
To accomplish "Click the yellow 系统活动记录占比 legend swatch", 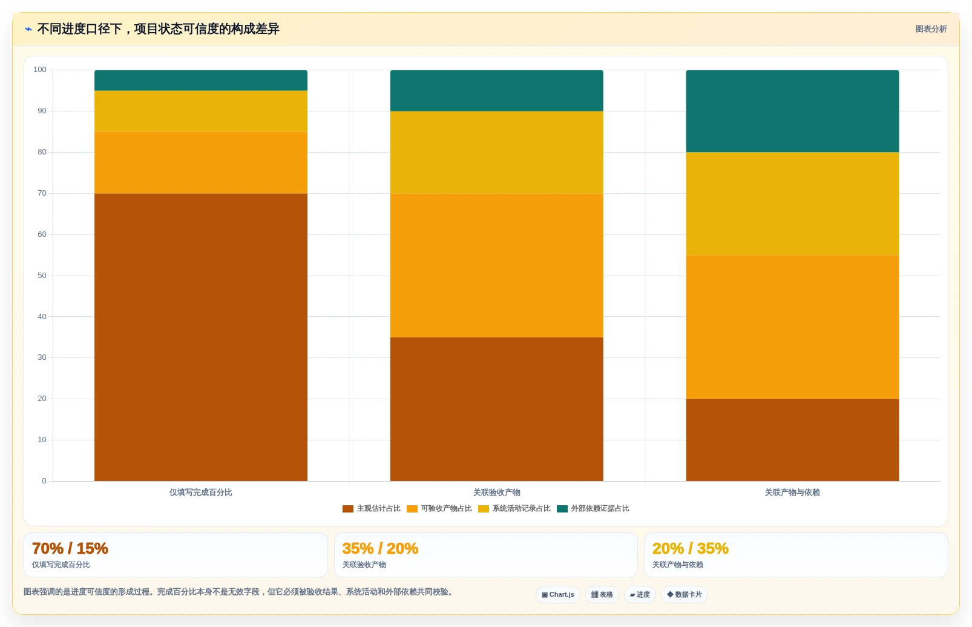I will (x=484, y=509).
